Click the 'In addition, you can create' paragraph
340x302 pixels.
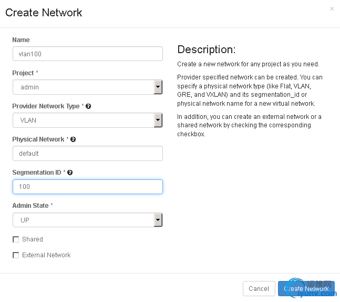(249, 125)
